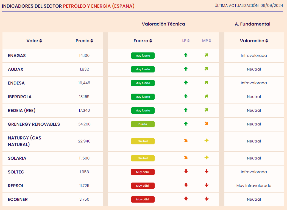
Task: Sort by Precio column arrows
Action: coord(92,41)
